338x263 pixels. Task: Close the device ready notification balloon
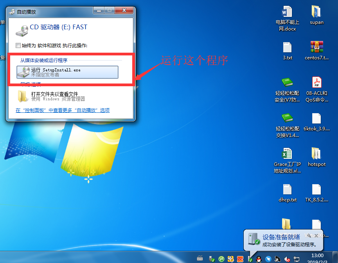click(316, 236)
